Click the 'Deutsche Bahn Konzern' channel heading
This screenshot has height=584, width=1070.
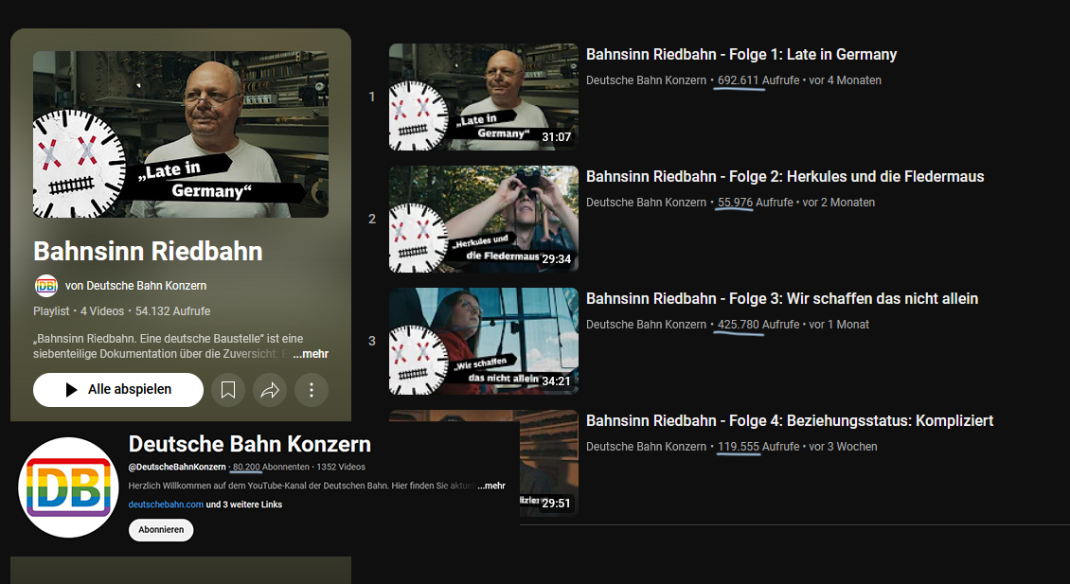click(x=250, y=445)
